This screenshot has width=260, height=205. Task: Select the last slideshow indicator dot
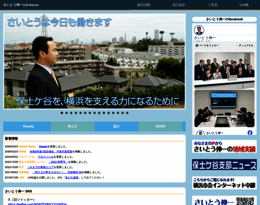pos(127,113)
